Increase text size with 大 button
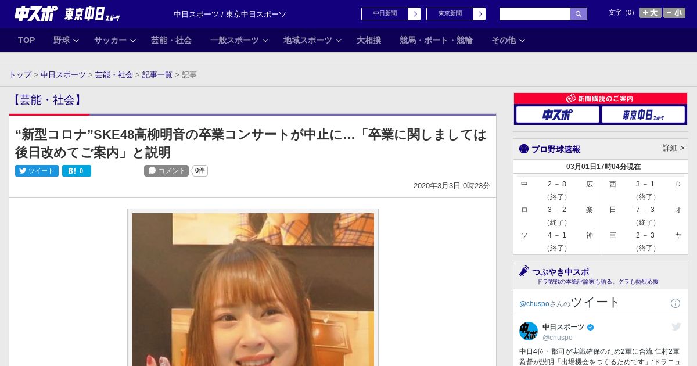The height and width of the screenshot is (366, 697). 651,13
